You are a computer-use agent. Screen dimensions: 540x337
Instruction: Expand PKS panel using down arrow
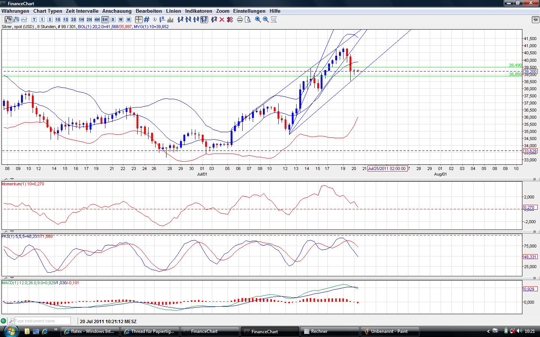11,232
